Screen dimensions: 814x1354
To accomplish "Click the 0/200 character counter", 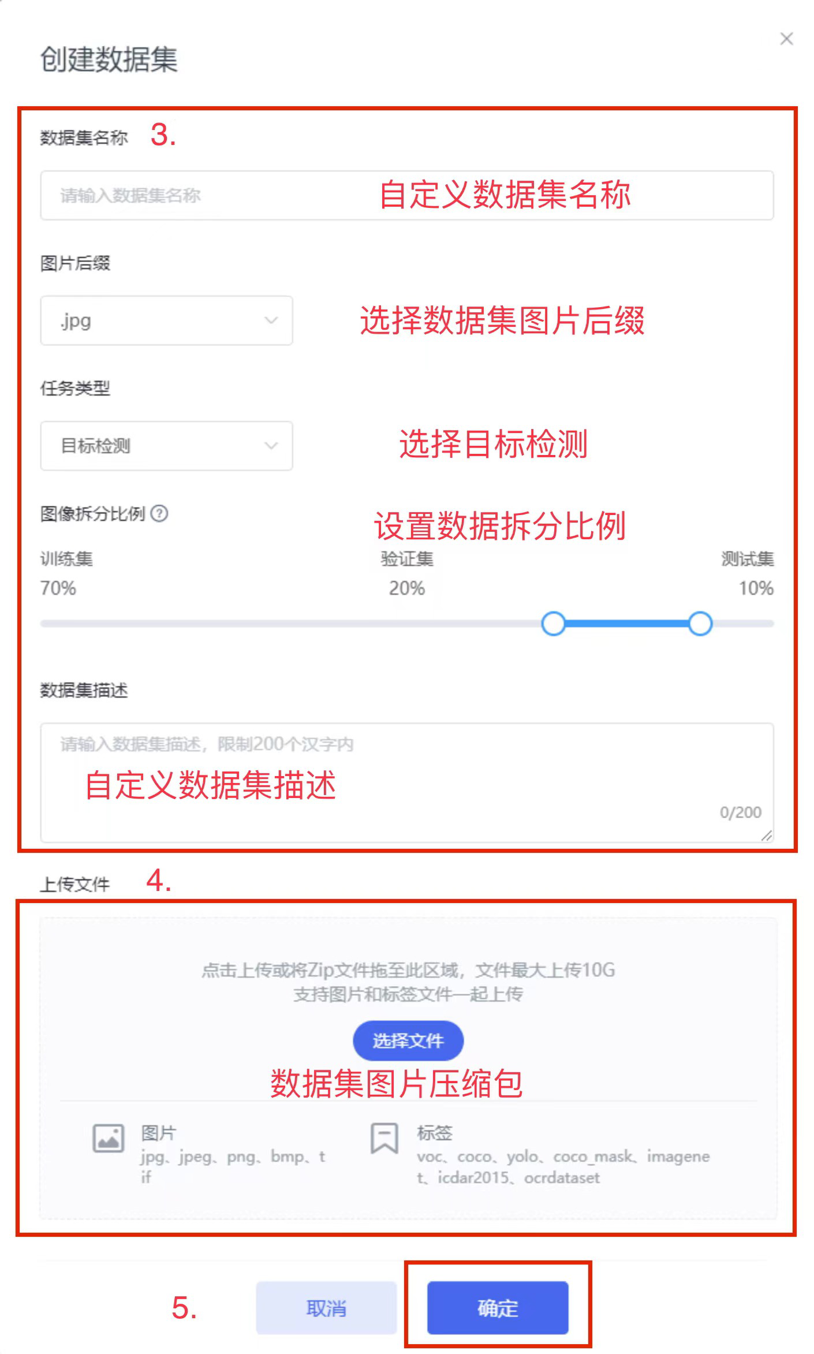I will tap(740, 812).
